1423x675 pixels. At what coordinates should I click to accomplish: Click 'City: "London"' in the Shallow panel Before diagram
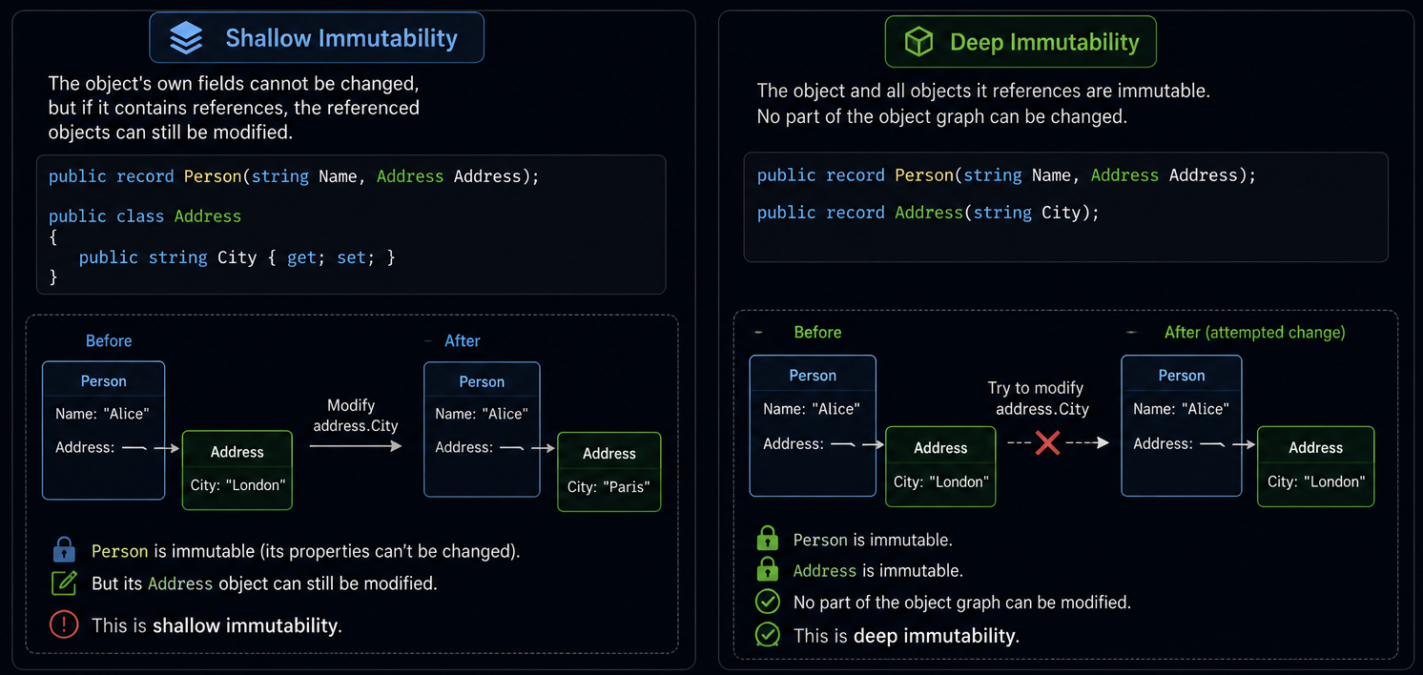tap(237, 485)
